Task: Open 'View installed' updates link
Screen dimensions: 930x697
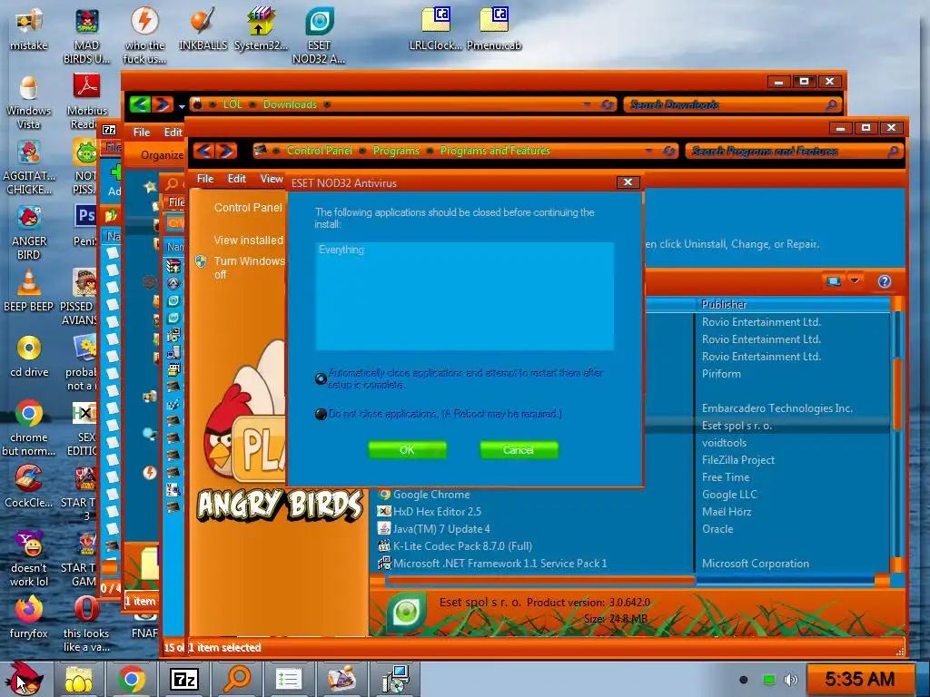Action: point(249,240)
